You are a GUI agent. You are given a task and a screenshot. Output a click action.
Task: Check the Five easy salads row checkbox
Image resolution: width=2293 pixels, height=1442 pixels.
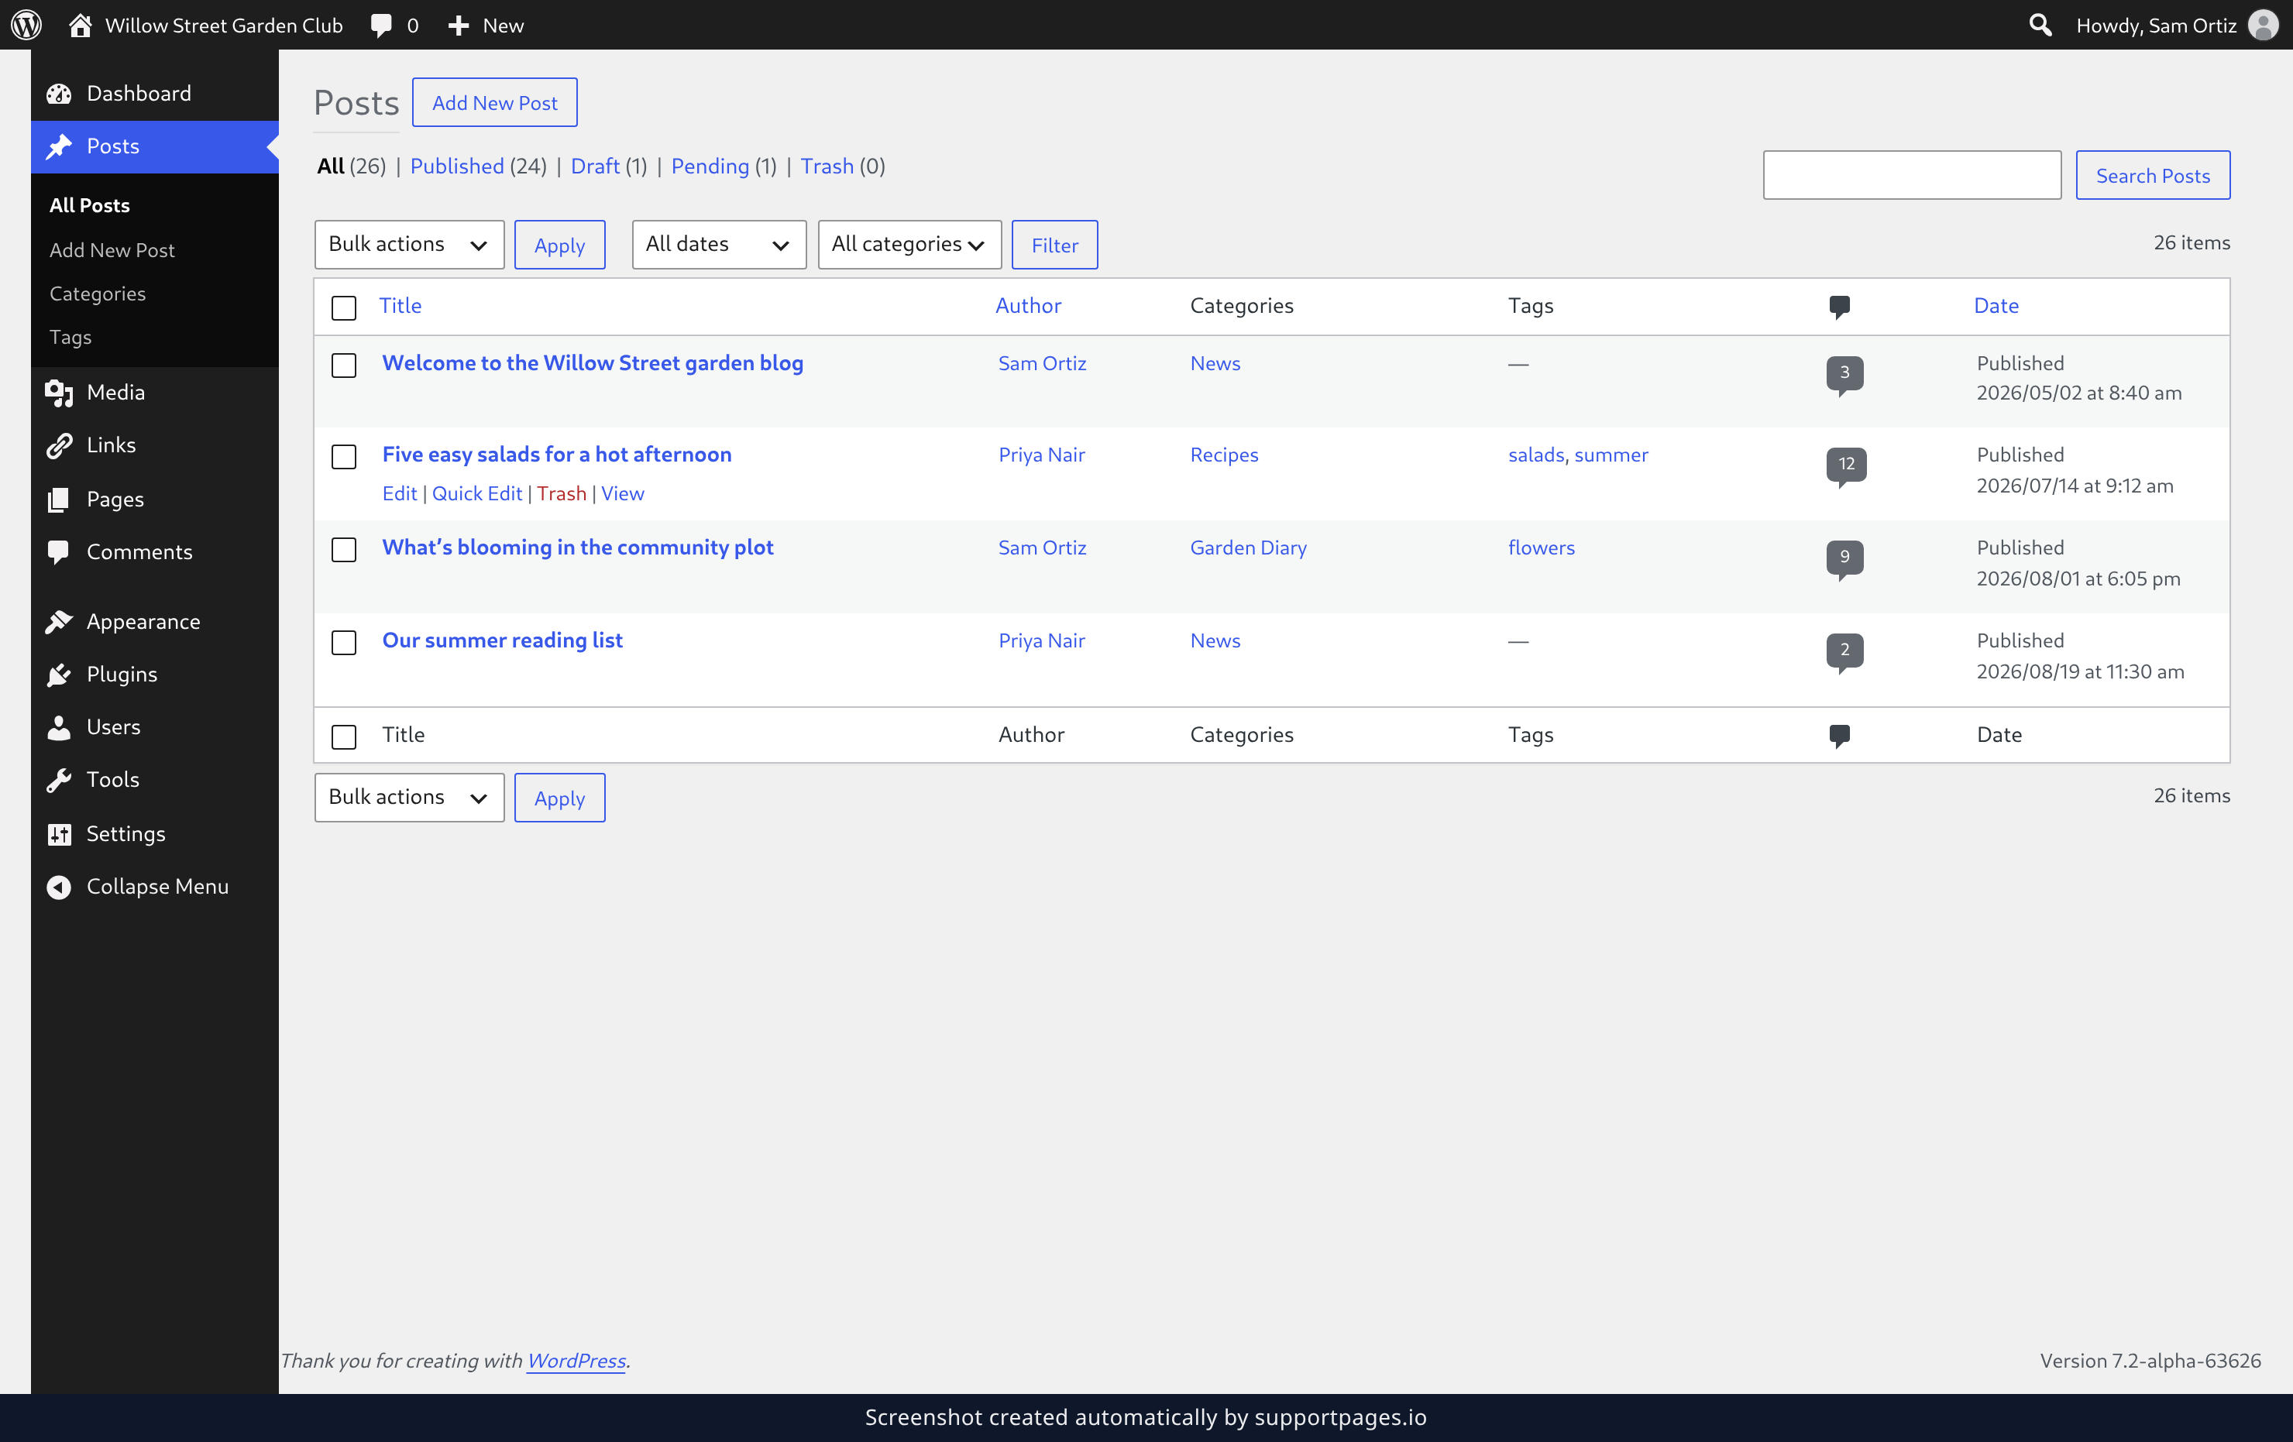(344, 457)
